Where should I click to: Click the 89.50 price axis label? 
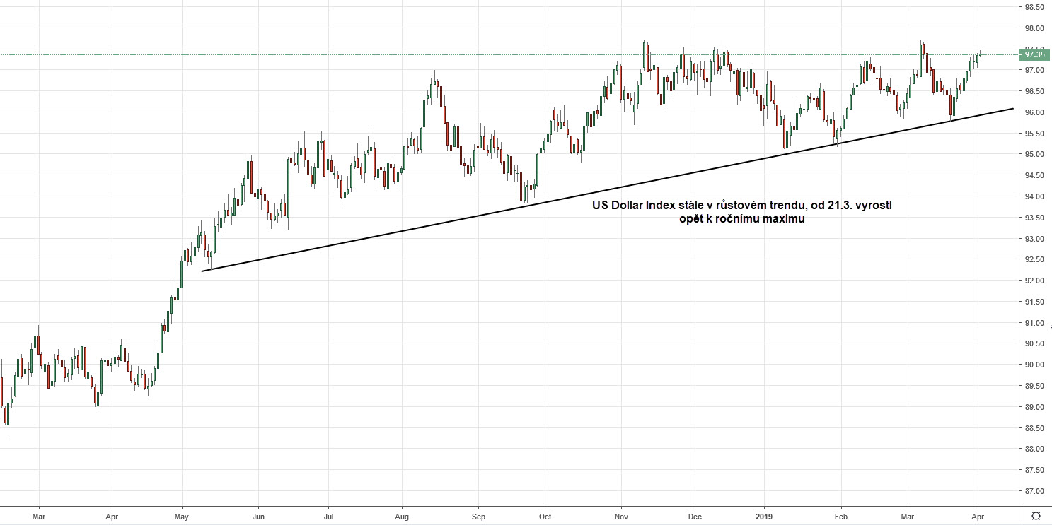1034,387
